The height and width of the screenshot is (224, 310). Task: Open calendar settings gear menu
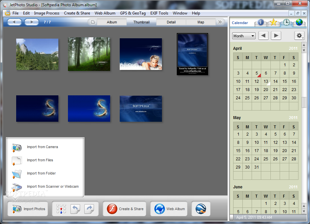(299, 36)
